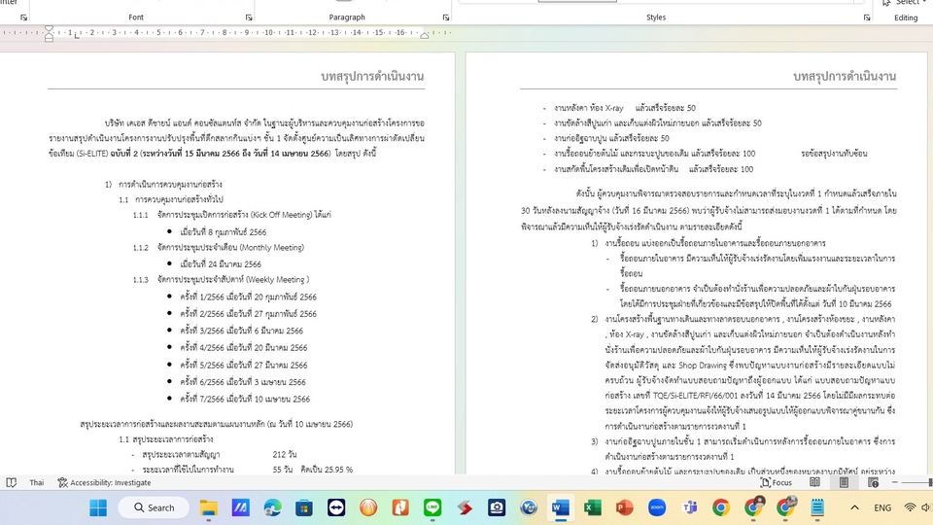
Task: Click the '212 วัน' contract duration value
Action: point(285,454)
